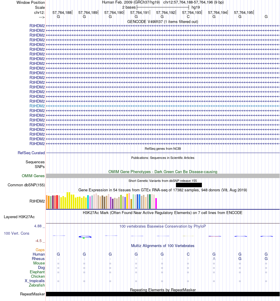Screen dimensions: 280x301
Task: Open 'Repeating Elements by RepeatMasker' title
Action: [x=163, y=290]
